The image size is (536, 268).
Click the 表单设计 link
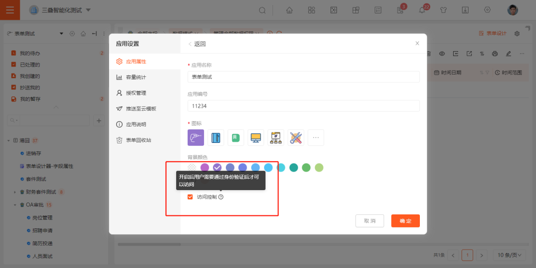coord(493,34)
